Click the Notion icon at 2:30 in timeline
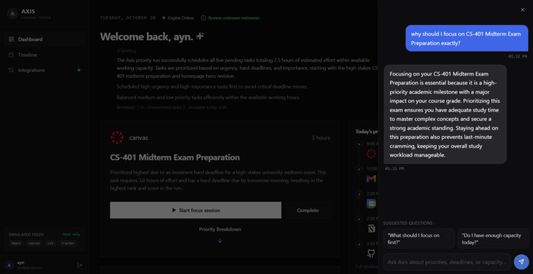Viewport: 533px width, 274px height. 371,228
